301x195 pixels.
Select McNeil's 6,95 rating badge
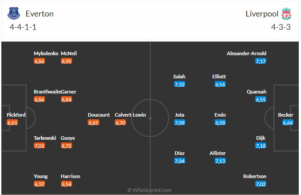66,61
